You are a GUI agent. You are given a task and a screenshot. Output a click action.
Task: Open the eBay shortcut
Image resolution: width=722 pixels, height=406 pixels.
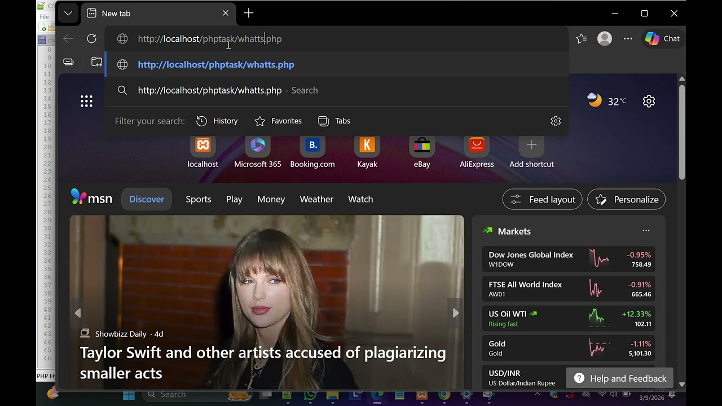point(422,152)
